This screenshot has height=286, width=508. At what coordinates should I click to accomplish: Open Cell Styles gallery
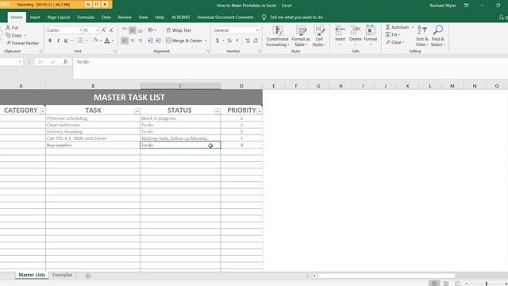[319, 36]
